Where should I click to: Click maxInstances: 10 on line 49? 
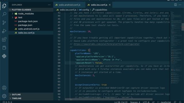point(80,31)
